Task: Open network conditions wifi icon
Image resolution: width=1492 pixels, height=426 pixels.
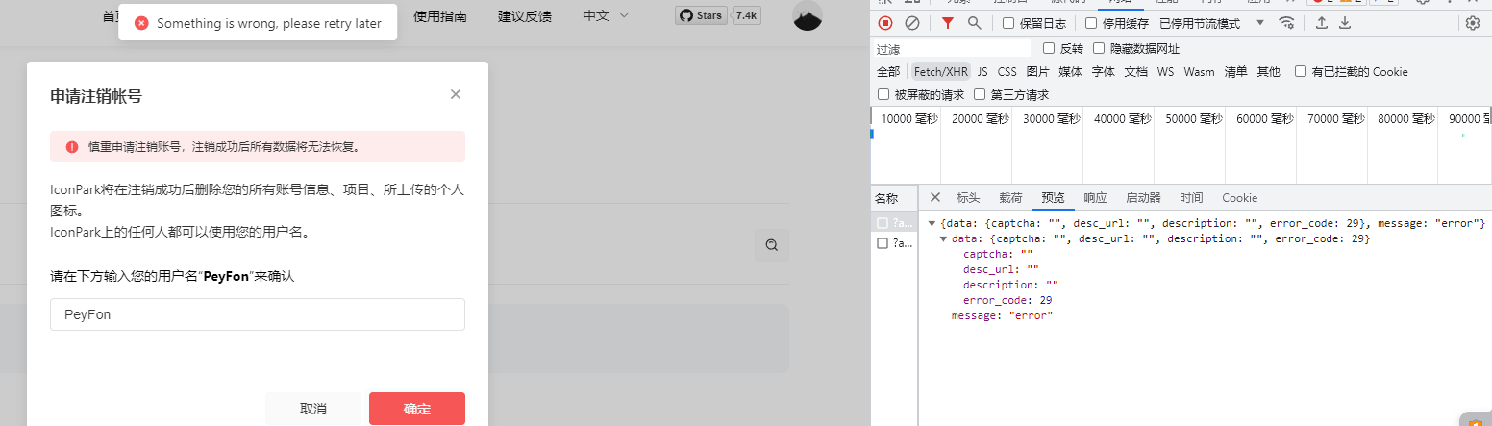Action: pyautogui.click(x=1286, y=23)
